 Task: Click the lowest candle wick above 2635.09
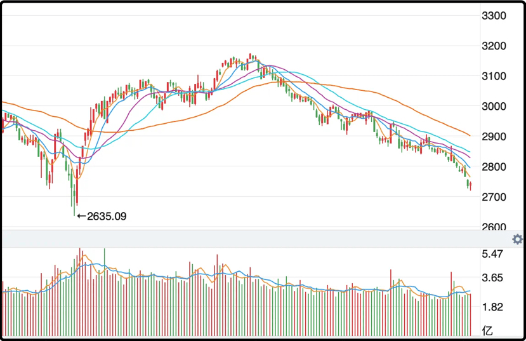click(74, 201)
